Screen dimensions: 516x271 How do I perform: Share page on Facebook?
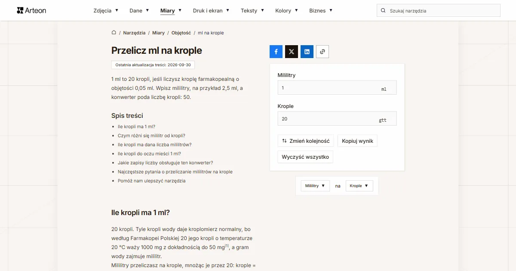point(276,52)
